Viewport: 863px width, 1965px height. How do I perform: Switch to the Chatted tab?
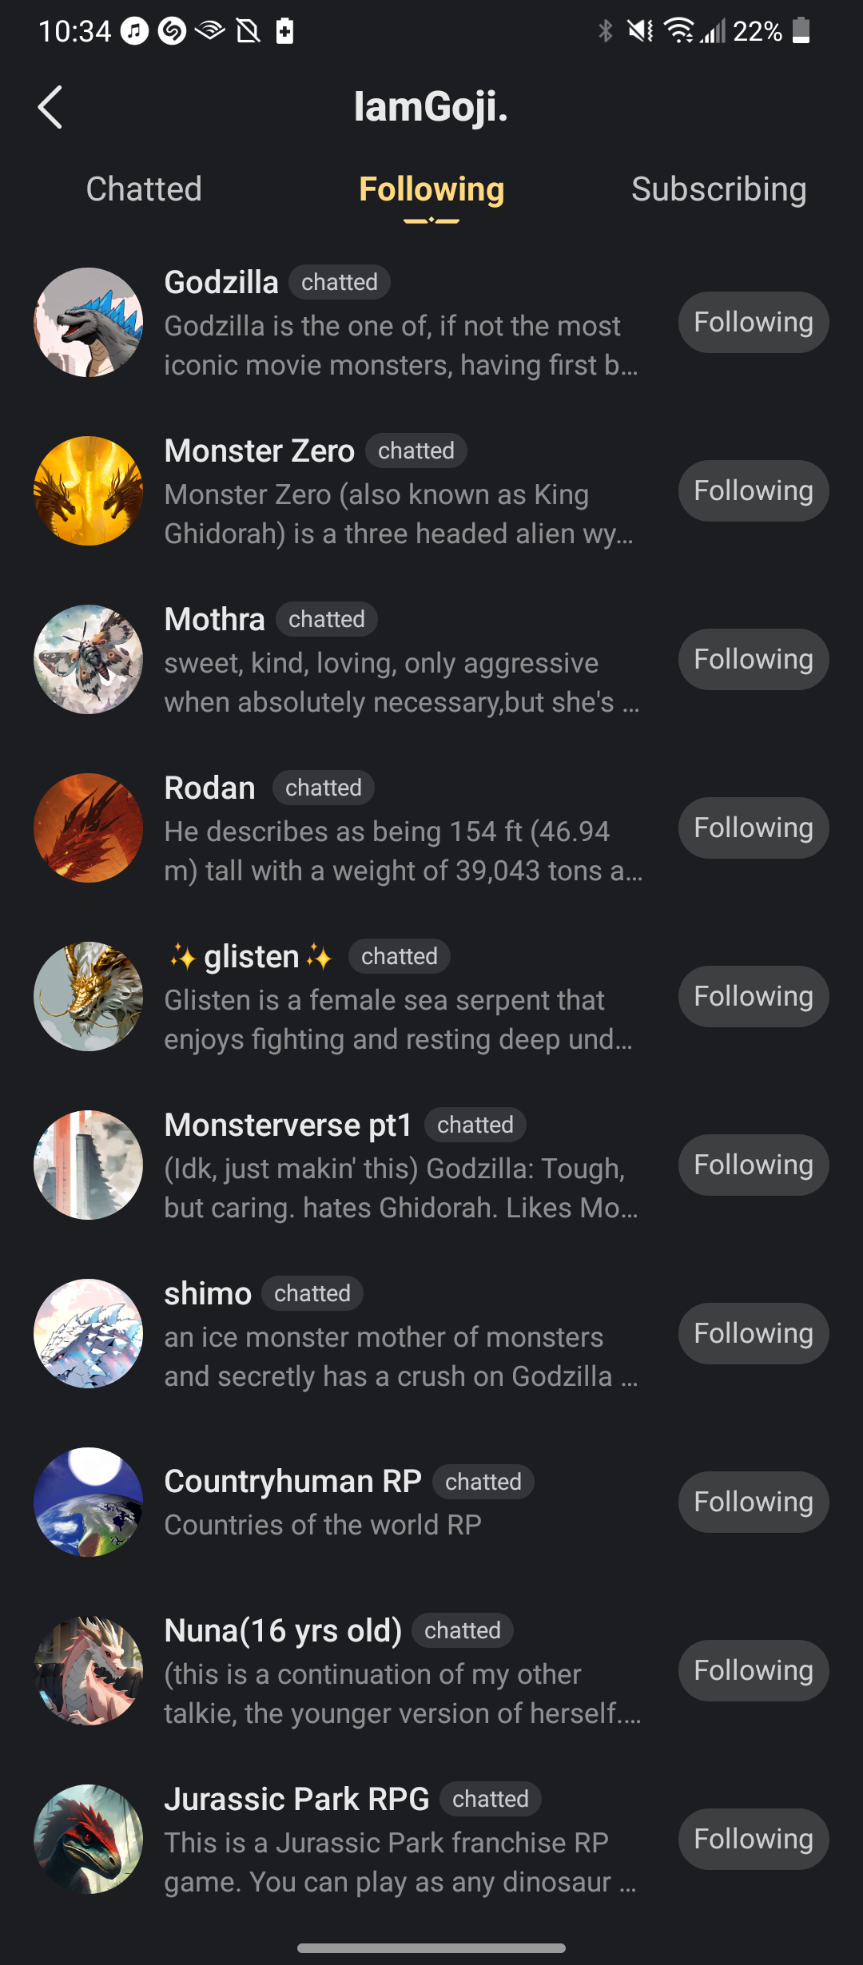point(144,190)
